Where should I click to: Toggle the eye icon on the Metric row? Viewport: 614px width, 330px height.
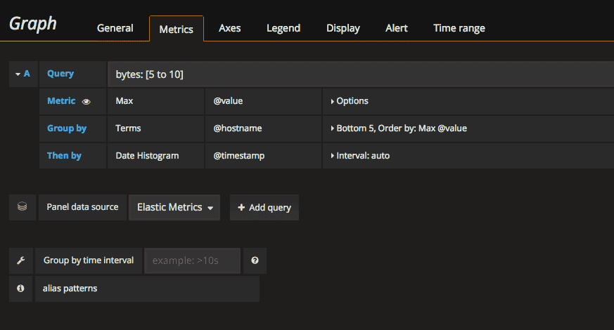(87, 101)
